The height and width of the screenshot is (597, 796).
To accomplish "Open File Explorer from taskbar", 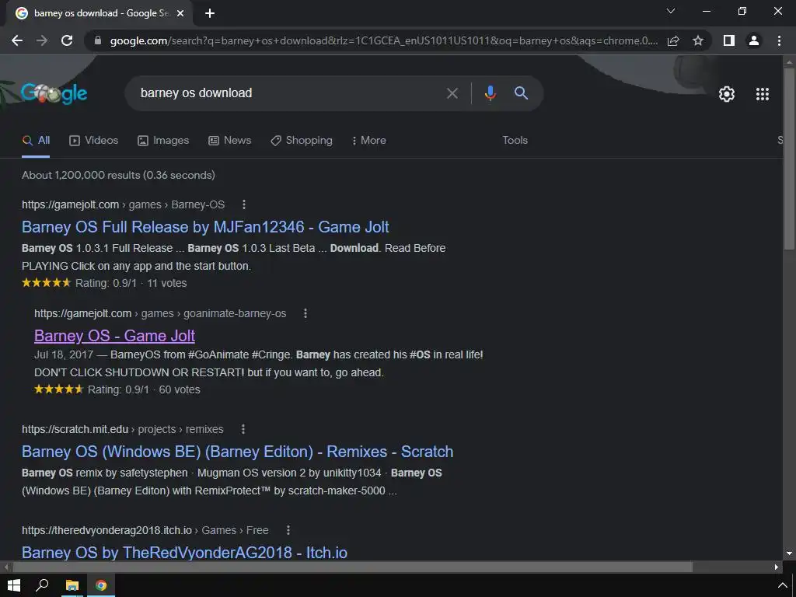I will pos(72,585).
